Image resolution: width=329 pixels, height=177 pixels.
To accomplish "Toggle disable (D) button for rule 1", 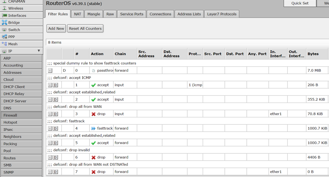I will point(55,85).
